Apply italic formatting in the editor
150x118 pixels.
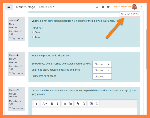[57, 103]
